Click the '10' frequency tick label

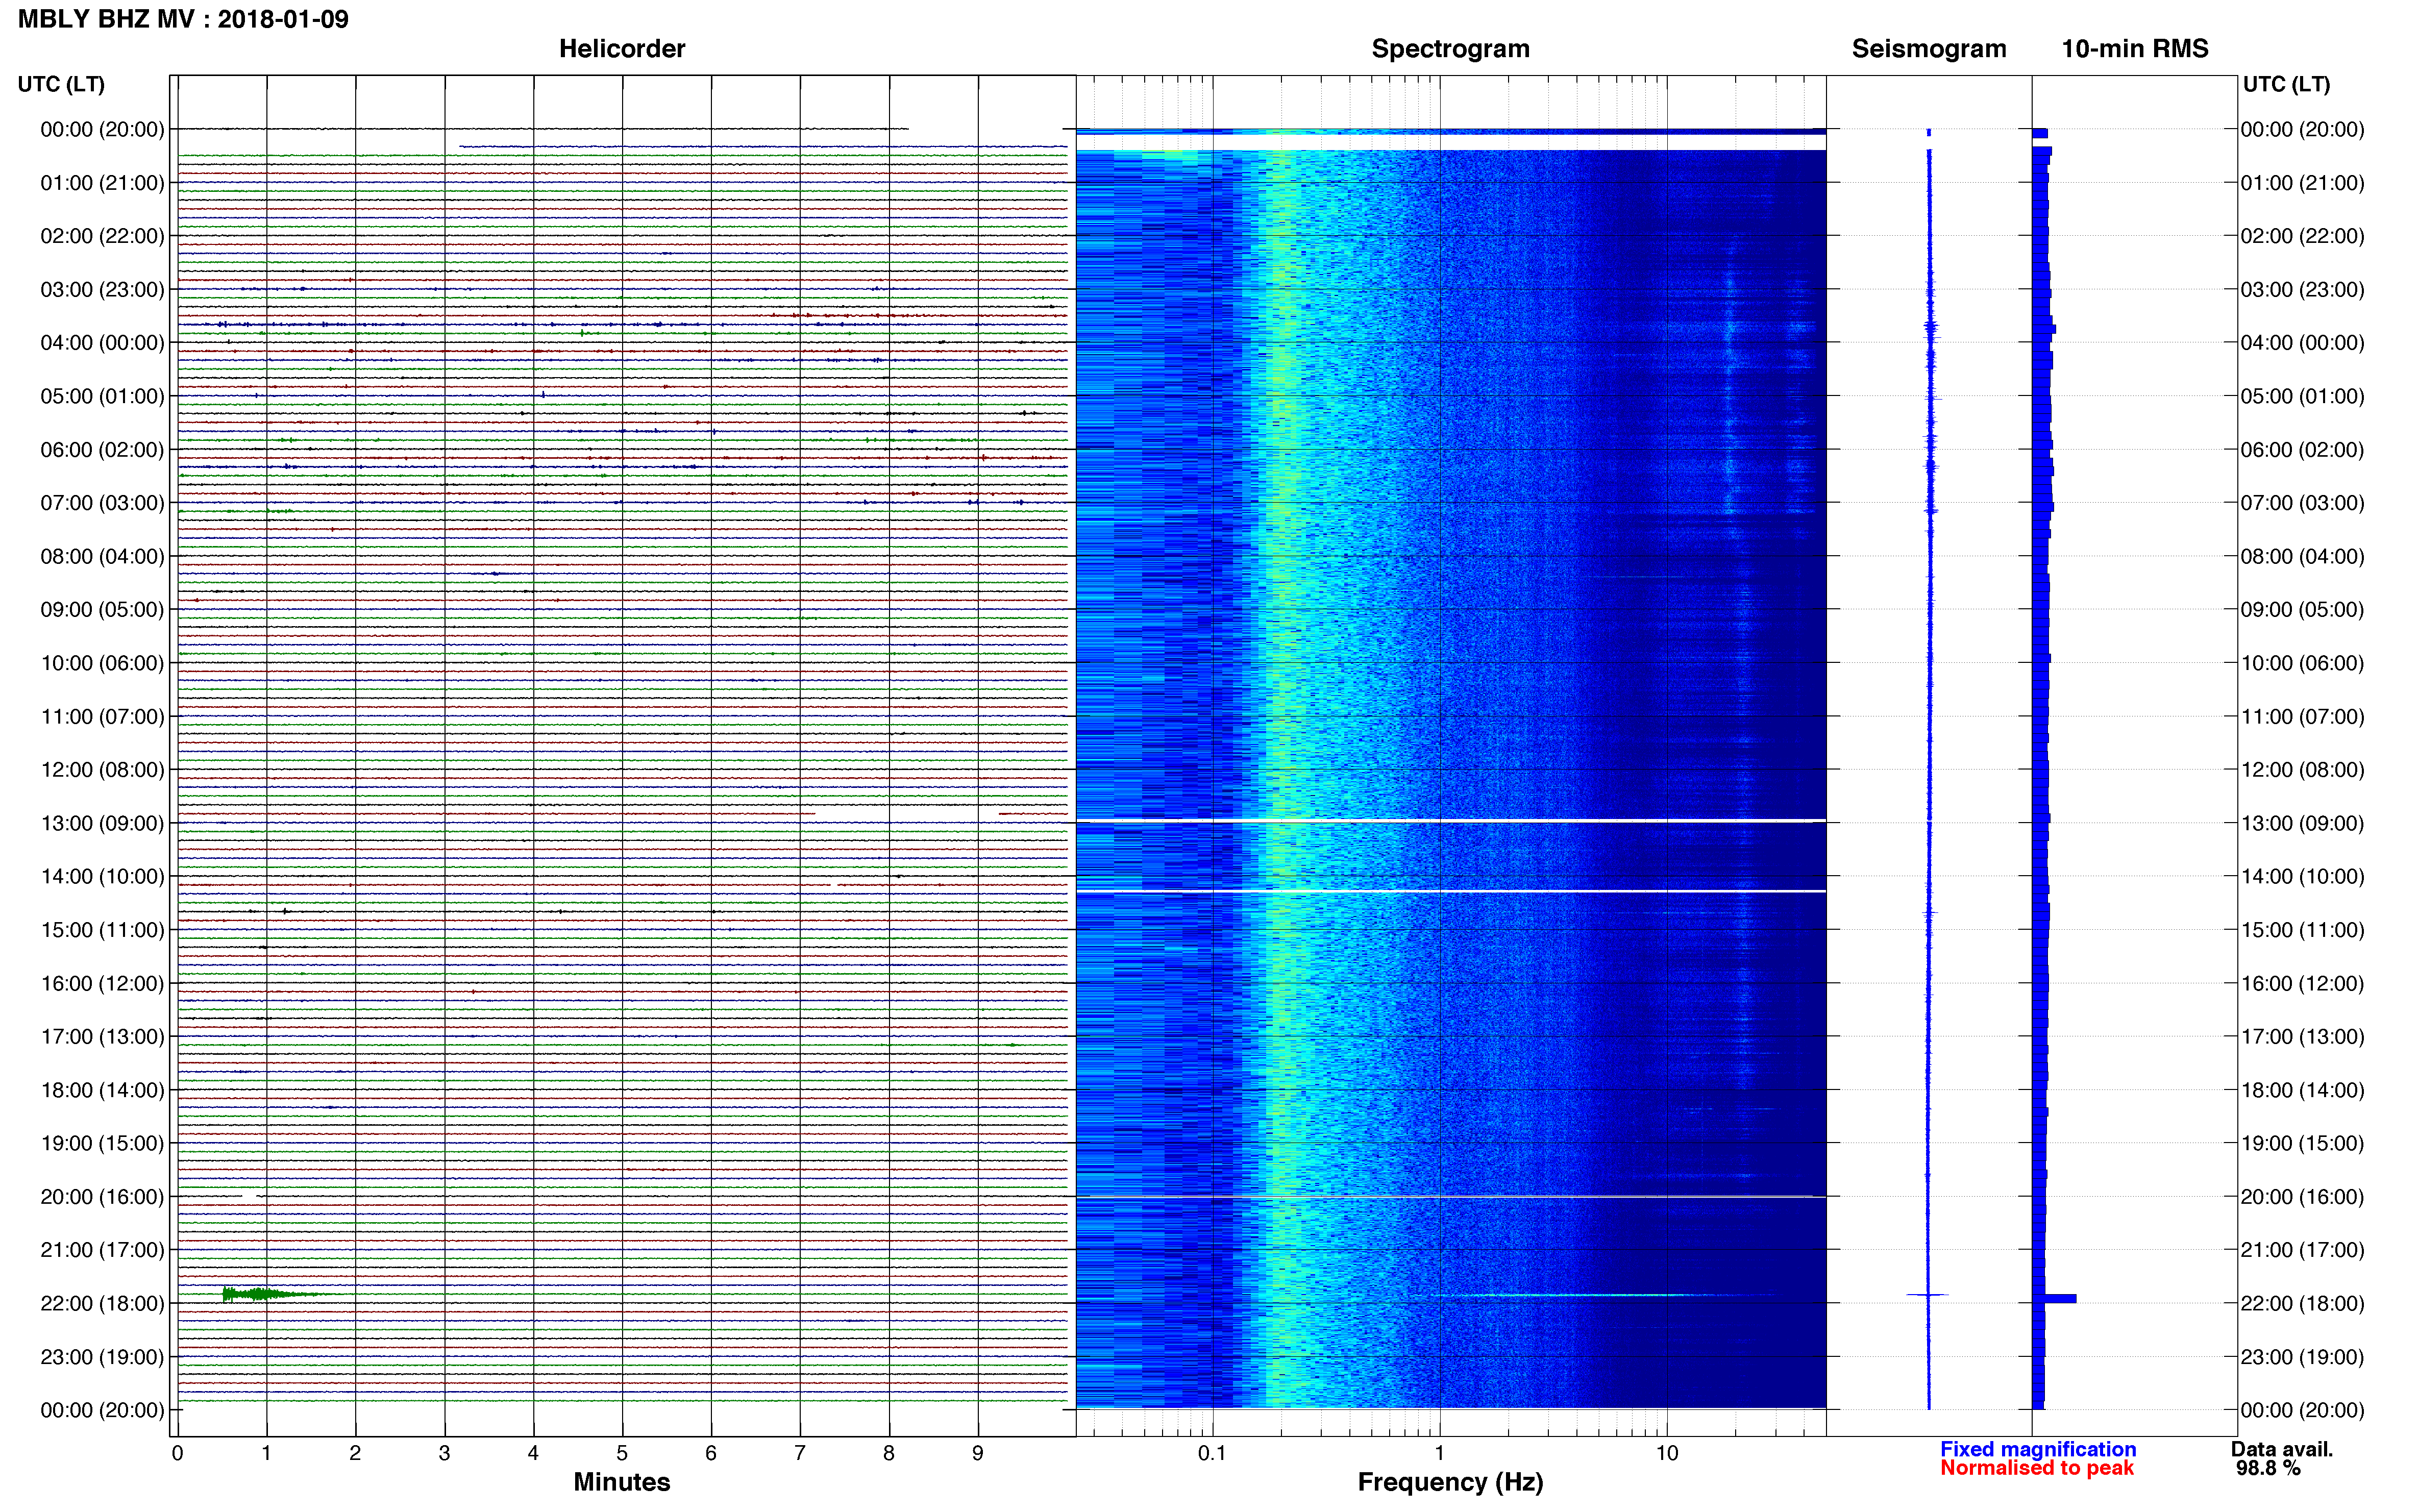1667,1453
